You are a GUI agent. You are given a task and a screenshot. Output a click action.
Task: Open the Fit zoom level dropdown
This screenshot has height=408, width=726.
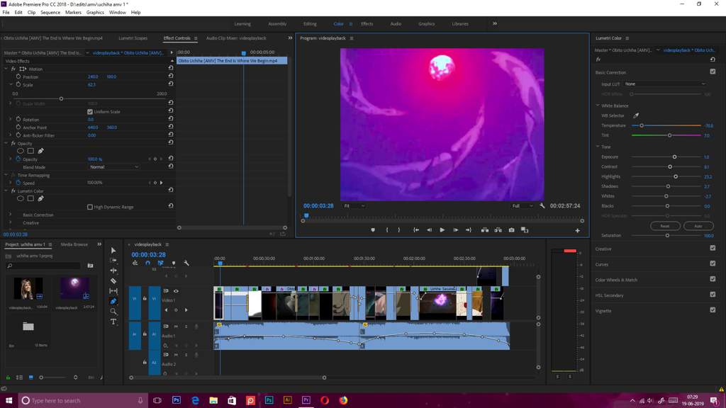click(x=354, y=206)
